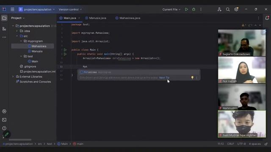Choose the Mahasiswa completion suggestion
The height and width of the screenshot is (152, 271).
[x=138, y=72]
